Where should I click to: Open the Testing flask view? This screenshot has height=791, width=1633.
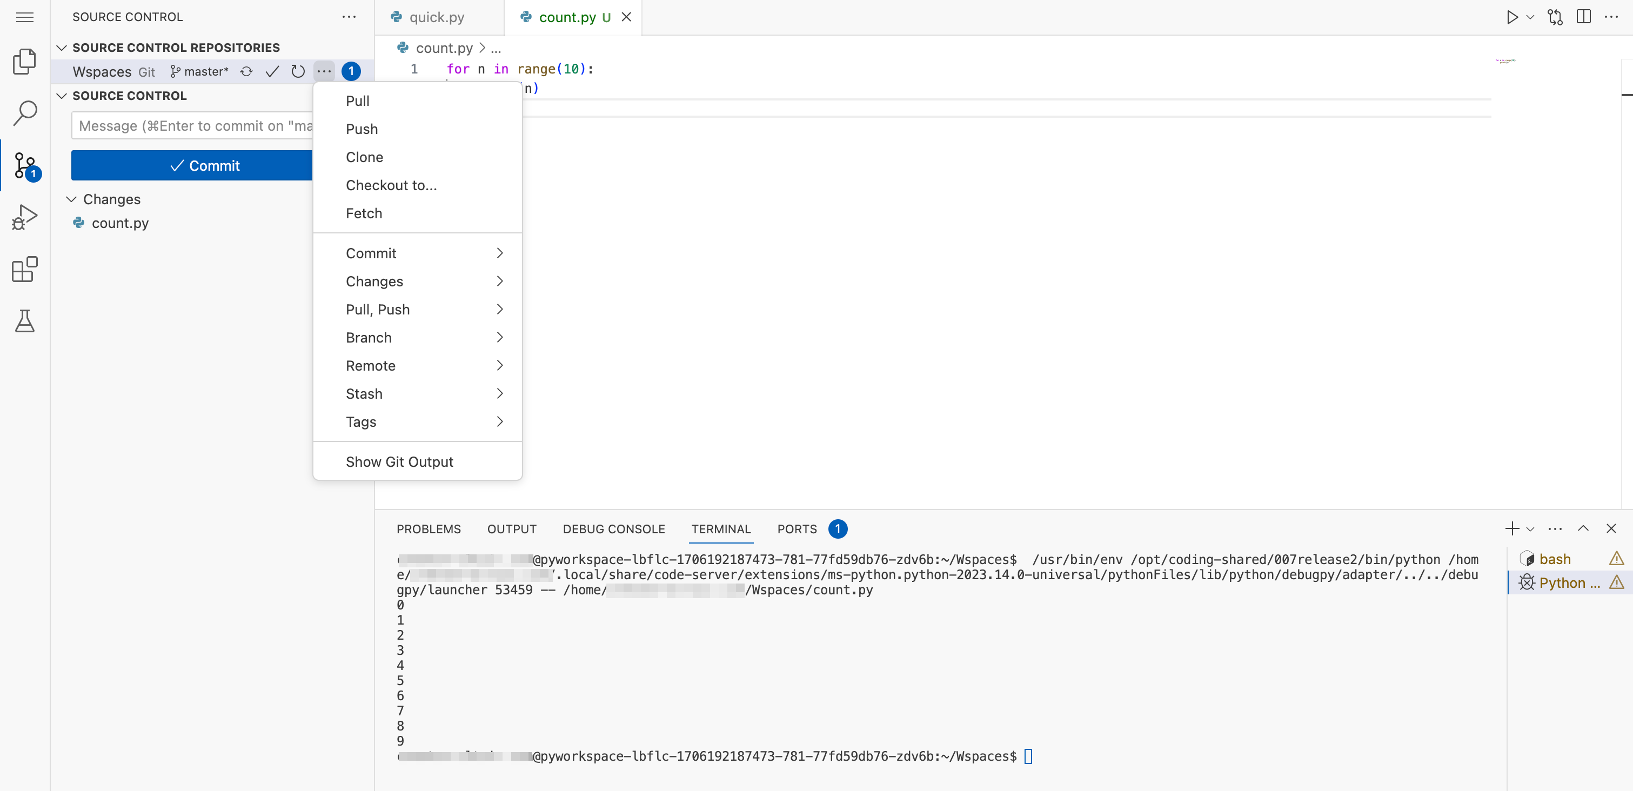click(x=25, y=321)
